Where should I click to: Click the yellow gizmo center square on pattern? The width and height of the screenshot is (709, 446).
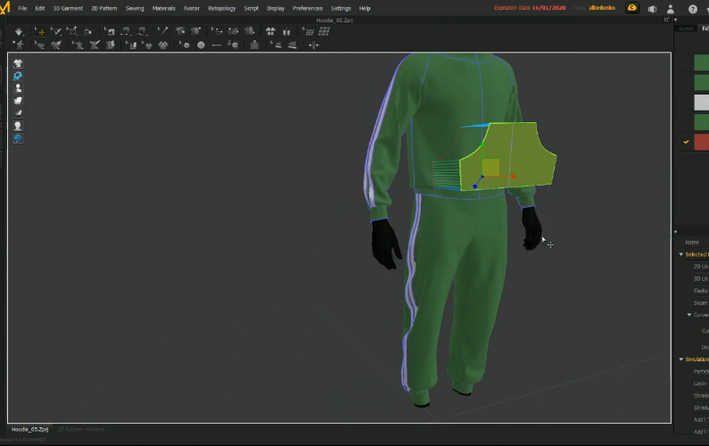491,167
